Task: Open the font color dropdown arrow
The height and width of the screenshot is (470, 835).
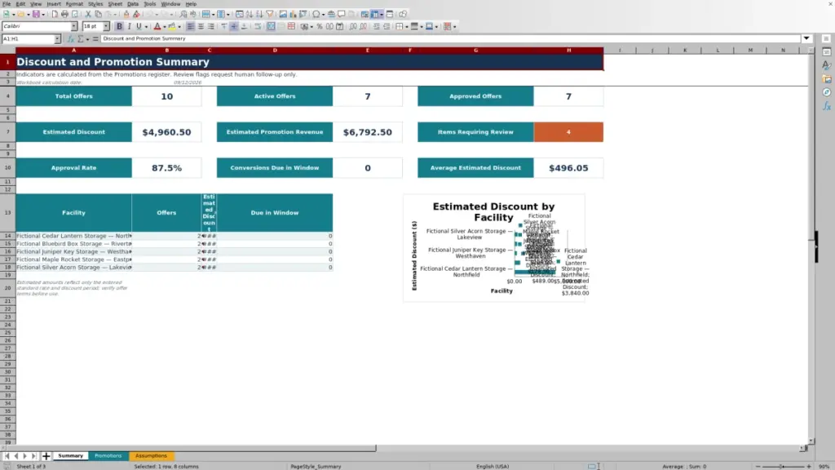Action: (x=165, y=27)
